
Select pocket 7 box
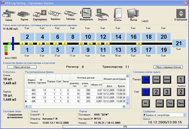73,50
